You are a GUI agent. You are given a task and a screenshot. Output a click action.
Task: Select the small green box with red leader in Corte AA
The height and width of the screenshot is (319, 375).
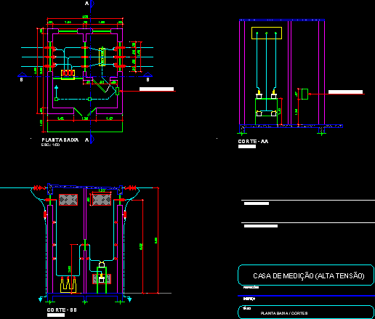[x=305, y=94]
